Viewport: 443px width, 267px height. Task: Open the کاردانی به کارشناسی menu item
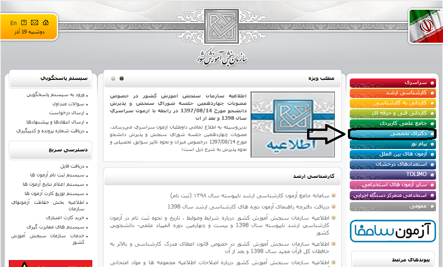click(393, 103)
